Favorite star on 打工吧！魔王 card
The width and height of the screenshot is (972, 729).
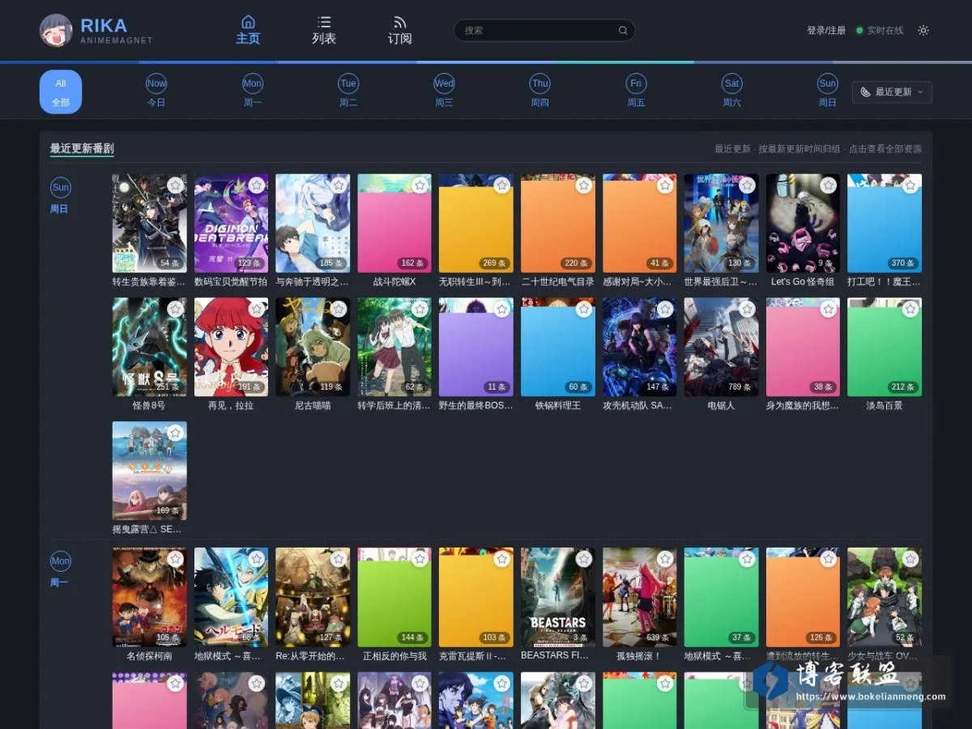click(910, 185)
